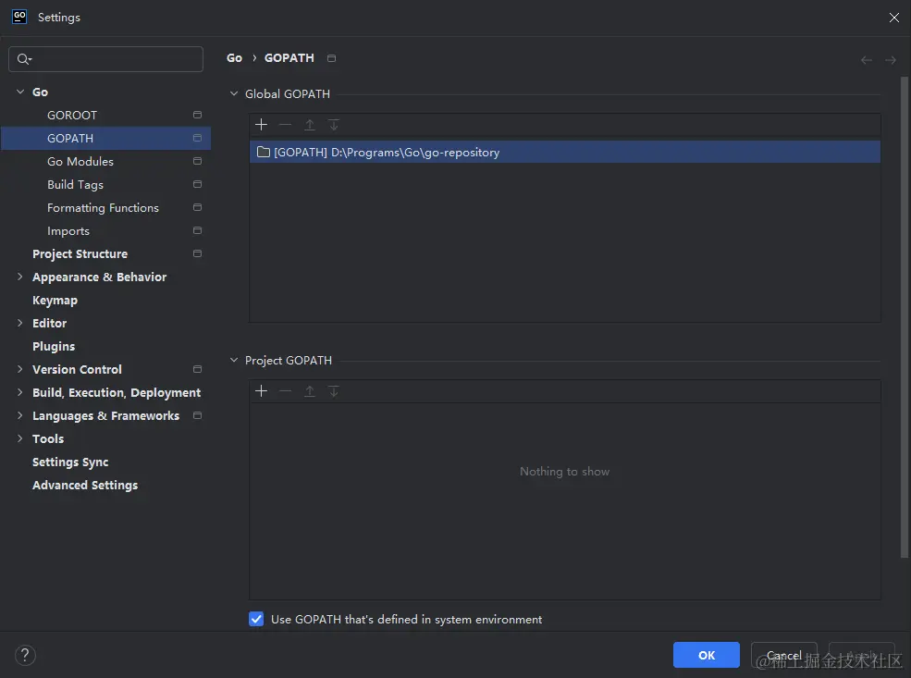Screen dimensions: 911x678
Task: Collapse the Global GOPATH section
Action: (233, 93)
